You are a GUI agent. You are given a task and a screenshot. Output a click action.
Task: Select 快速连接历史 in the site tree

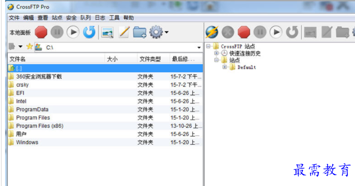(x=245, y=54)
